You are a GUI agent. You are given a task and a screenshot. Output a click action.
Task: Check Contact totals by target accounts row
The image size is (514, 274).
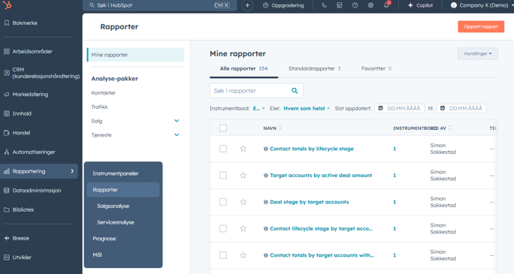click(223, 255)
